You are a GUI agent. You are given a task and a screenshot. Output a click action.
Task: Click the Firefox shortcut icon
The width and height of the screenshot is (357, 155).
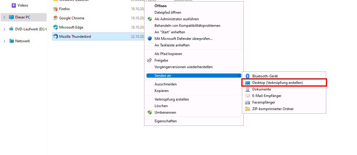coord(55,9)
